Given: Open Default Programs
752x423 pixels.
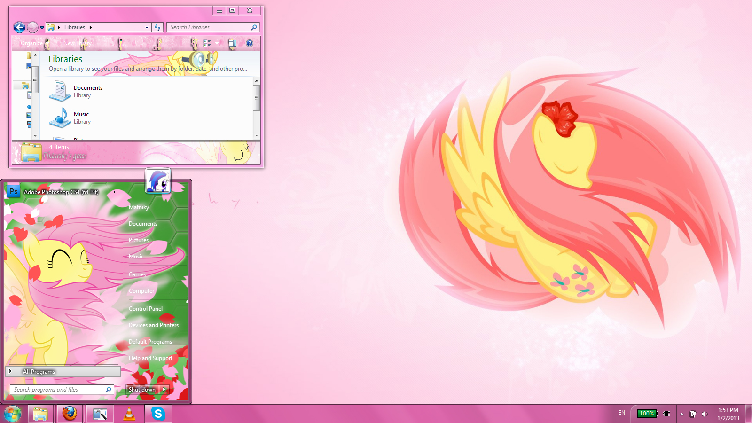Looking at the screenshot, I should 150,342.
